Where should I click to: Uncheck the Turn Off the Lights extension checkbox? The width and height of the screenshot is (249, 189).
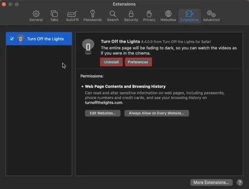tap(12, 39)
